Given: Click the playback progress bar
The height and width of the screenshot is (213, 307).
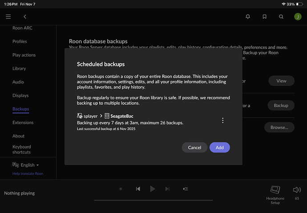Looking at the screenshot, I should pos(153,200).
